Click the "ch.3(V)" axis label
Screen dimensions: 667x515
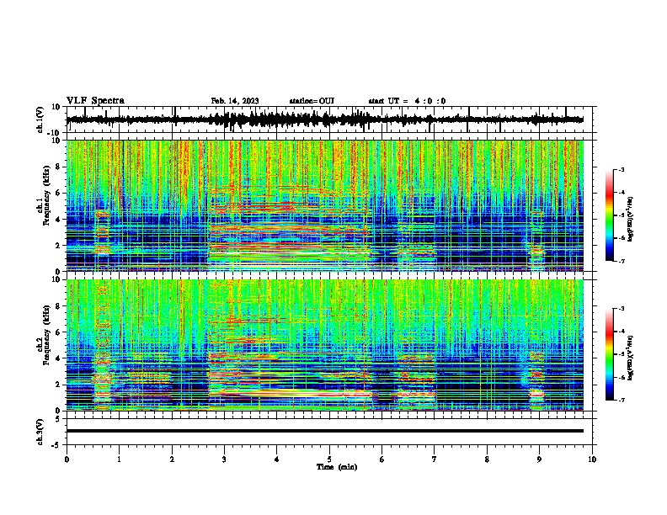click(x=40, y=432)
